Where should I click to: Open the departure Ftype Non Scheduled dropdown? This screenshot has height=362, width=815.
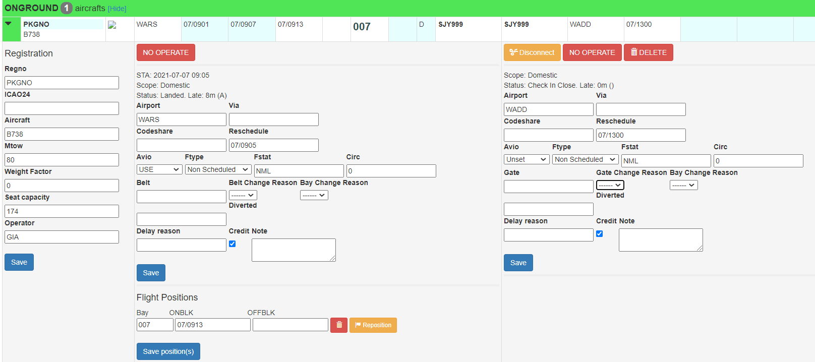(585, 159)
